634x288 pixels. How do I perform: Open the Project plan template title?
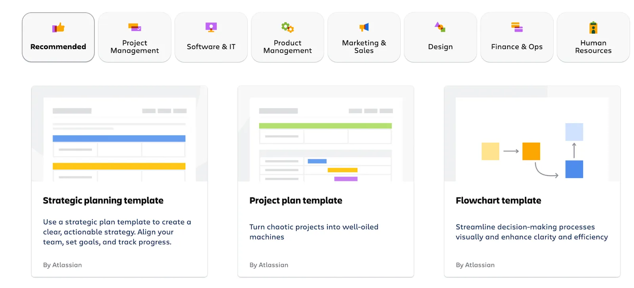pos(296,200)
